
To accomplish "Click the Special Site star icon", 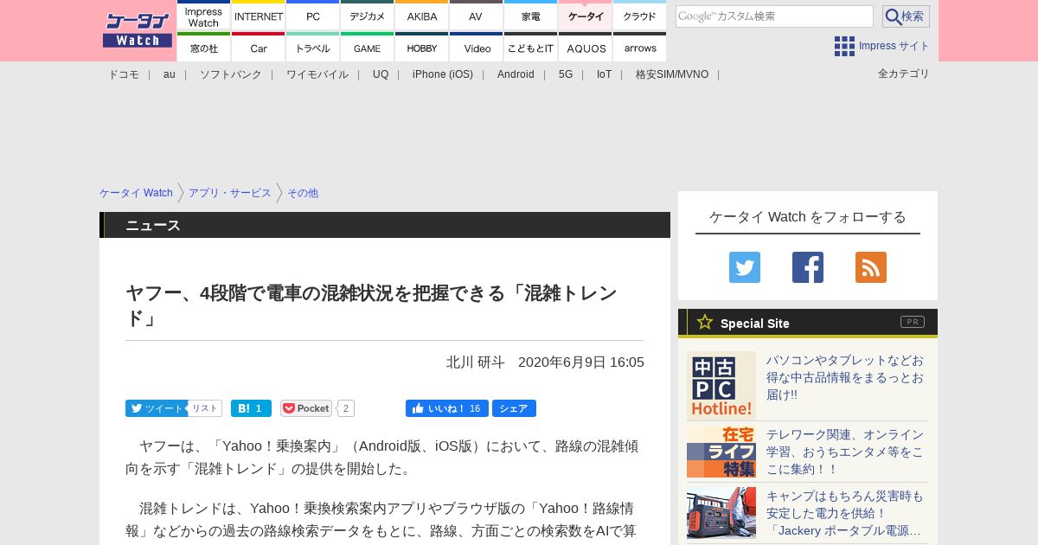I will coord(705,322).
